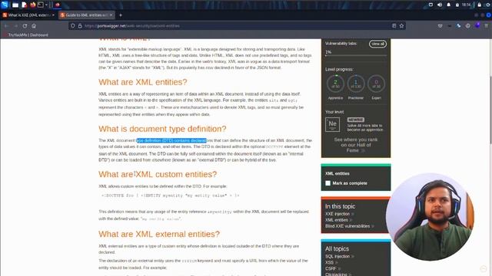Open the Kali applications menu icon
Image resolution: width=492 pixels, height=276 pixels.
point(5,5)
